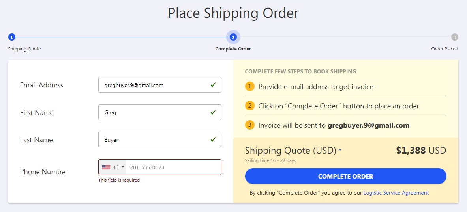
Task: Click green checkmark in Email Address field
Action: [x=213, y=85]
